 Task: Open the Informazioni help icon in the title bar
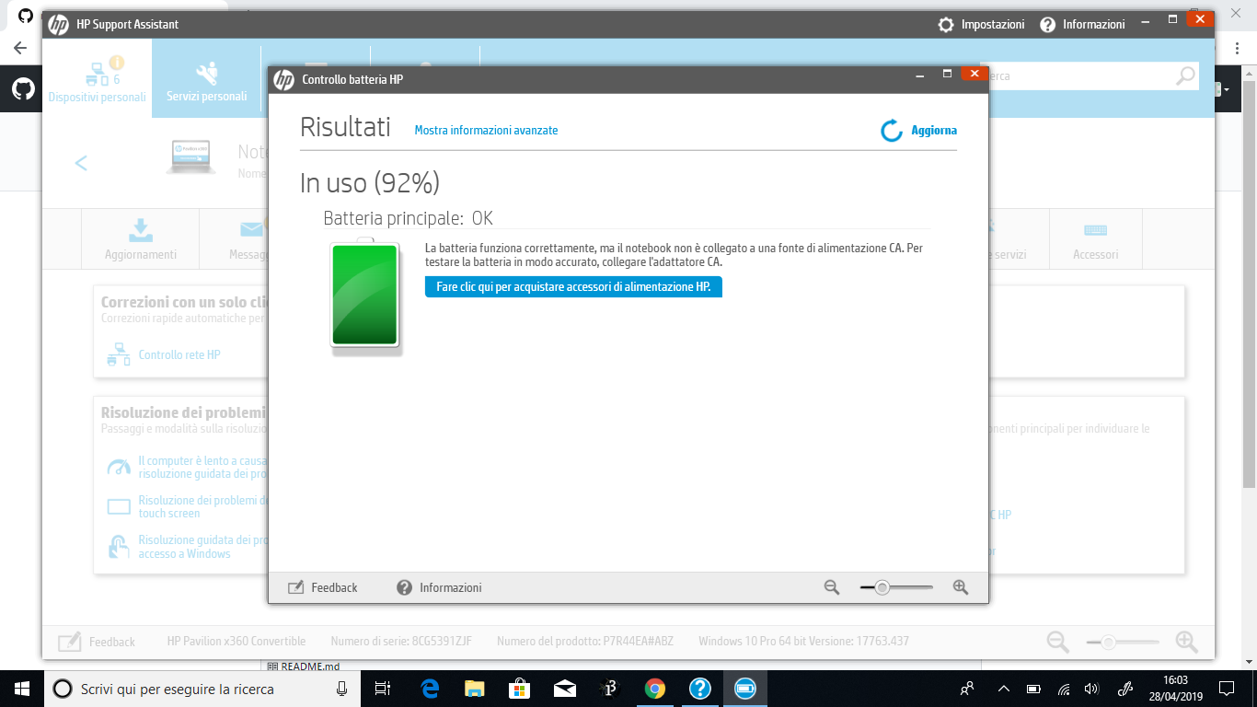coord(1047,24)
